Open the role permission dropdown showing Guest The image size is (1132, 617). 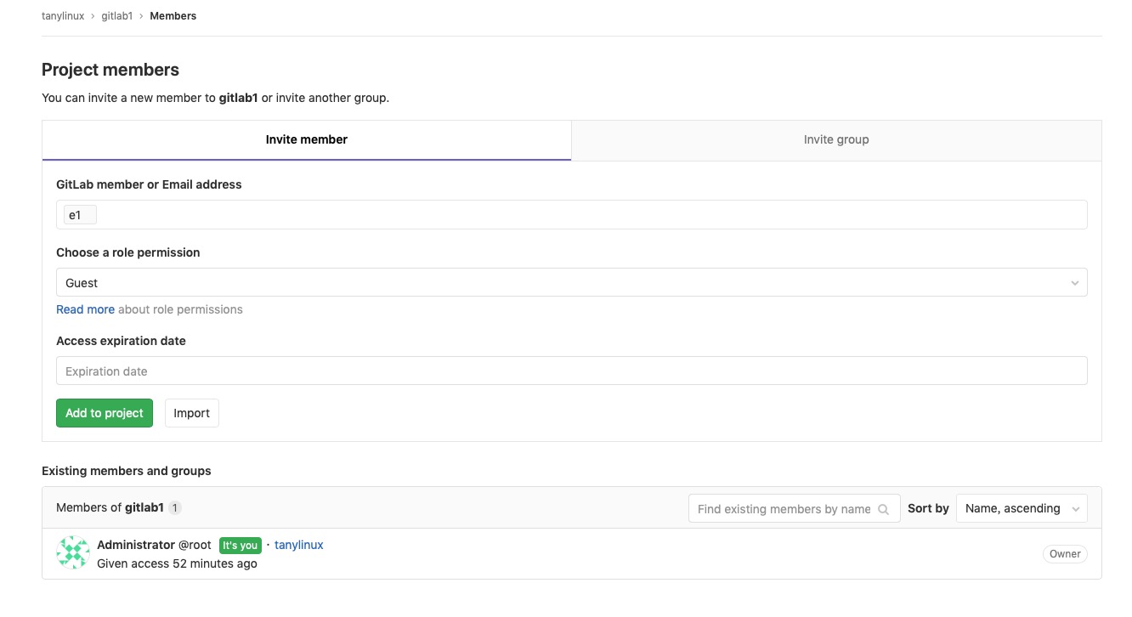(x=572, y=283)
